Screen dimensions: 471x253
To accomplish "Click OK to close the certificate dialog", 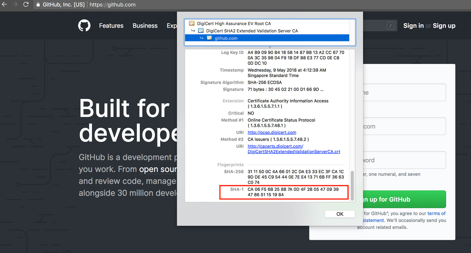I will point(340,214).
